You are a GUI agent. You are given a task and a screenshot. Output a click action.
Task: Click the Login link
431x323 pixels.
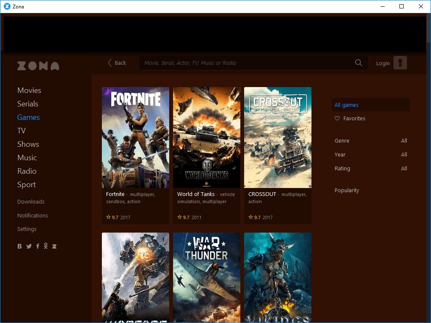(383, 63)
